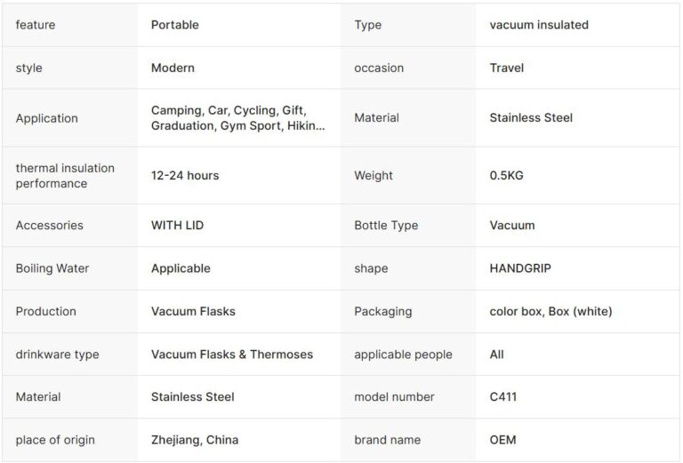Viewport: 683px width, 463px height.
Task: Click 'Vacuum Flasks & Thermoses' drinkware type
Action: (x=232, y=354)
